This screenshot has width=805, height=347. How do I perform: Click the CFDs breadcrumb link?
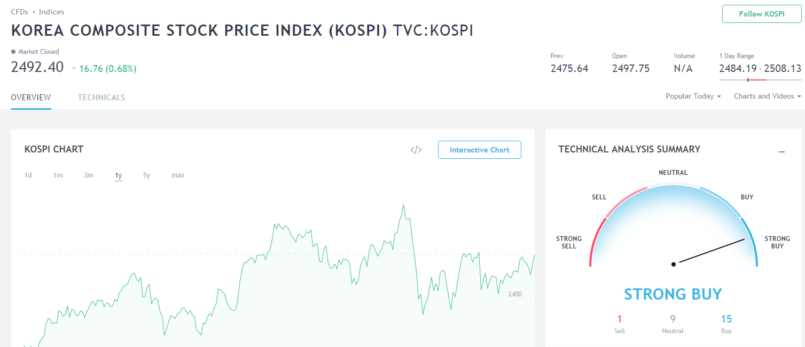pos(19,12)
